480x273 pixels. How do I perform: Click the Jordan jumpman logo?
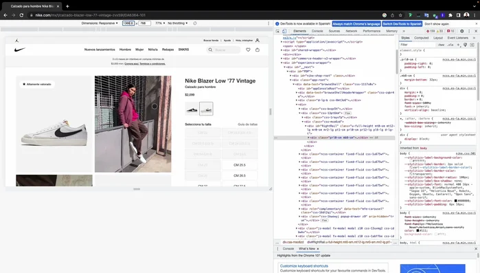pyautogui.click(x=17, y=41)
